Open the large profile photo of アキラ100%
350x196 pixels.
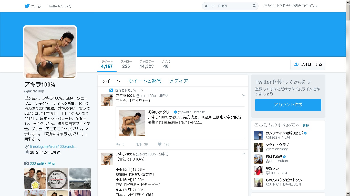[50, 52]
